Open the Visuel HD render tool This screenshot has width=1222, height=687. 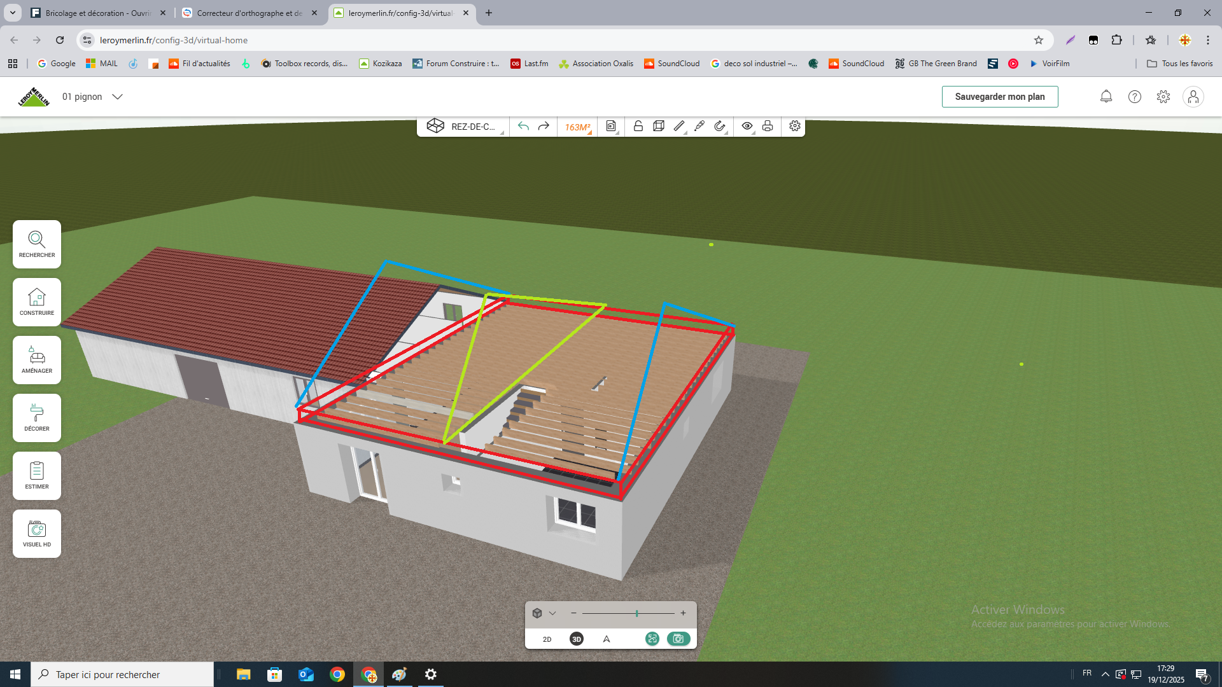click(37, 534)
